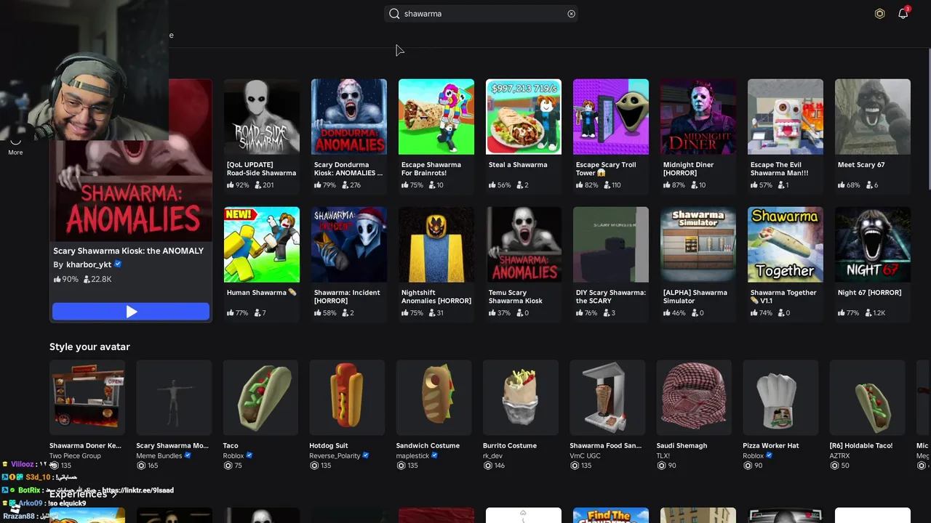The width and height of the screenshot is (931, 523).
Task: Open the Robux balance icon
Action: pos(879,14)
